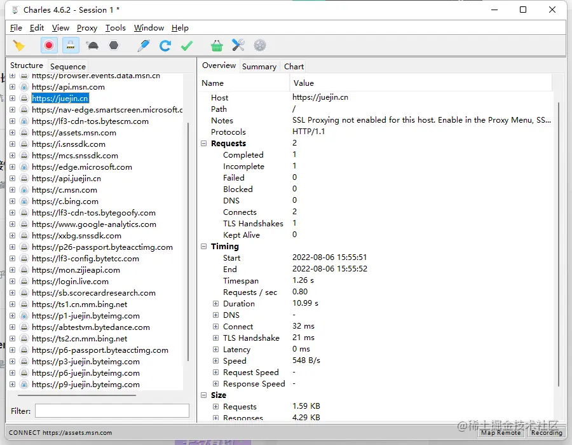This screenshot has width=572, height=445.
Task: Click the host icon for https://mcs.snssdk.com
Action: point(24,155)
